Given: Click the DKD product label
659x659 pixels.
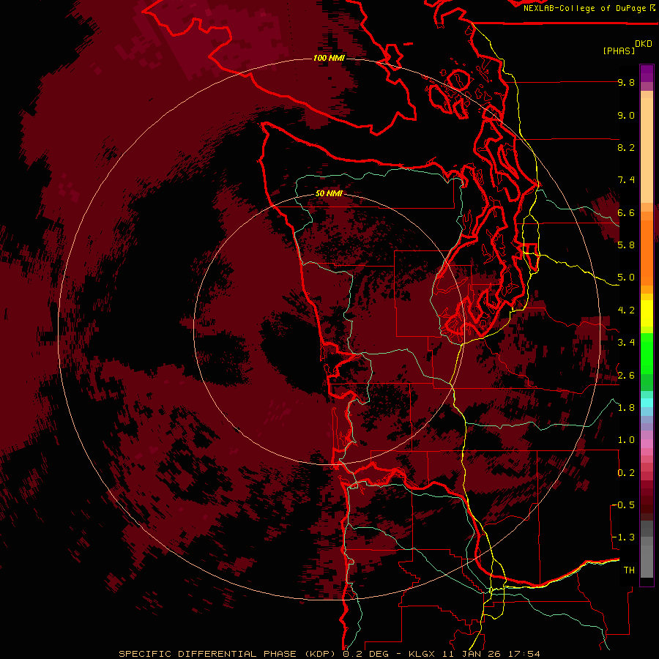Looking at the screenshot, I should tap(644, 44).
